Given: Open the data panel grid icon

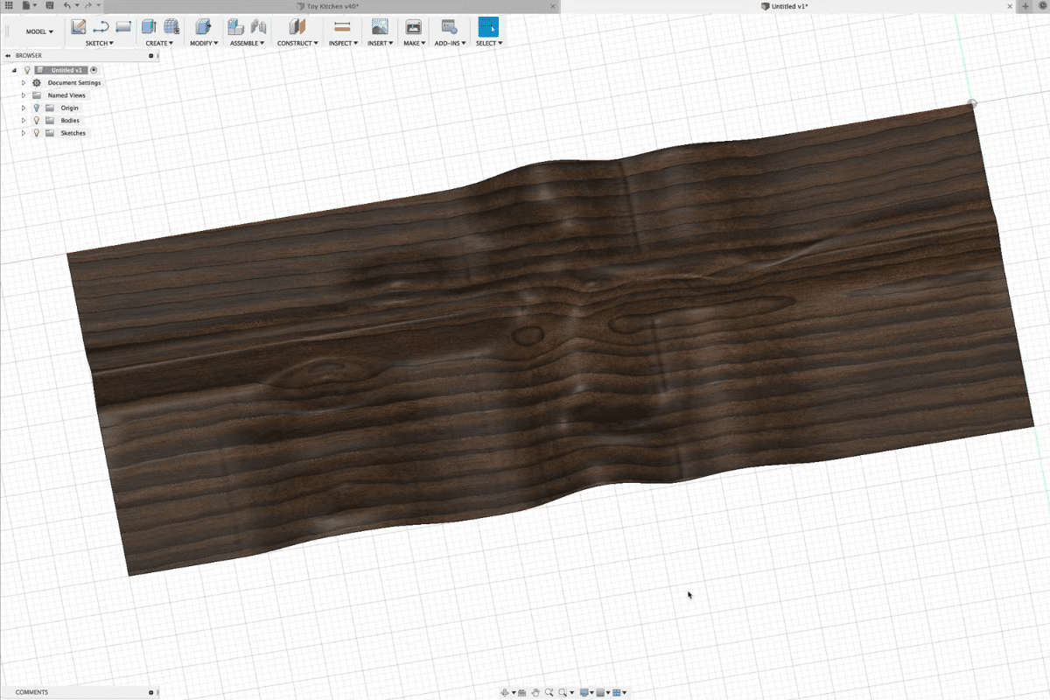Looking at the screenshot, I should tap(9, 5).
